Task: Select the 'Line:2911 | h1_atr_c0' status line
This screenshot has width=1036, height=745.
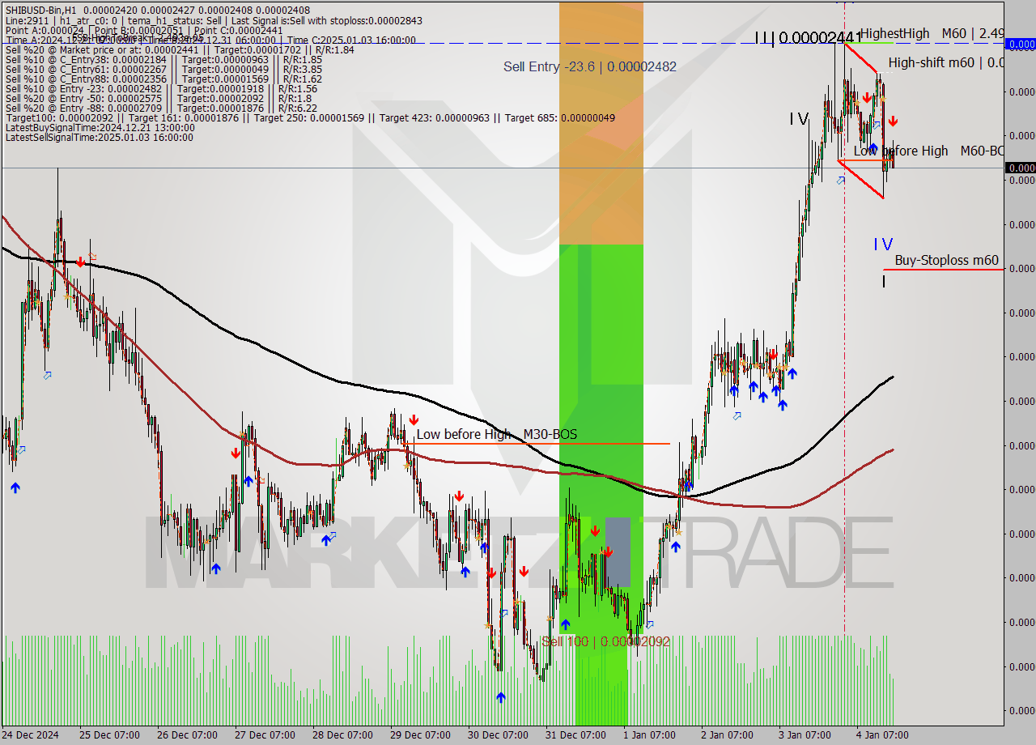Action: point(213,20)
